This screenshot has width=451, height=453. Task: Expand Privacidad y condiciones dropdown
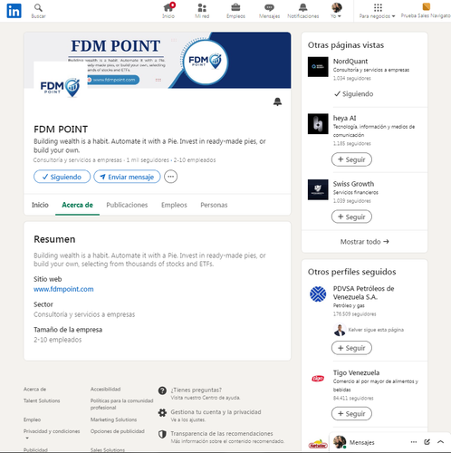coord(52,434)
